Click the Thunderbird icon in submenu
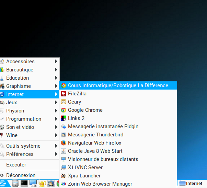The image size is (207, 188). [64, 135]
